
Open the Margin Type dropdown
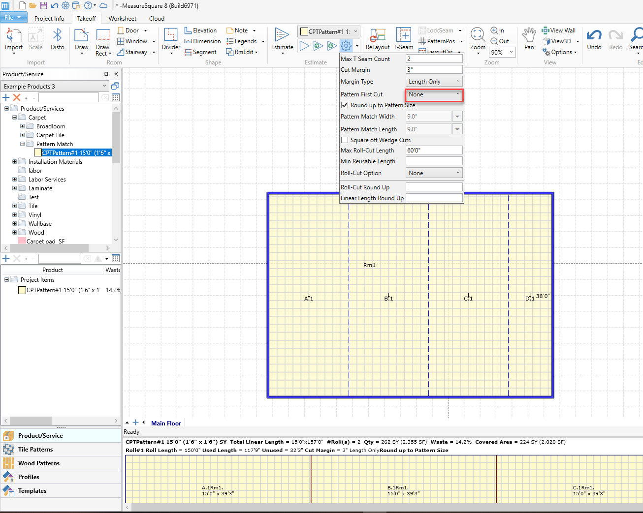pyautogui.click(x=434, y=82)
